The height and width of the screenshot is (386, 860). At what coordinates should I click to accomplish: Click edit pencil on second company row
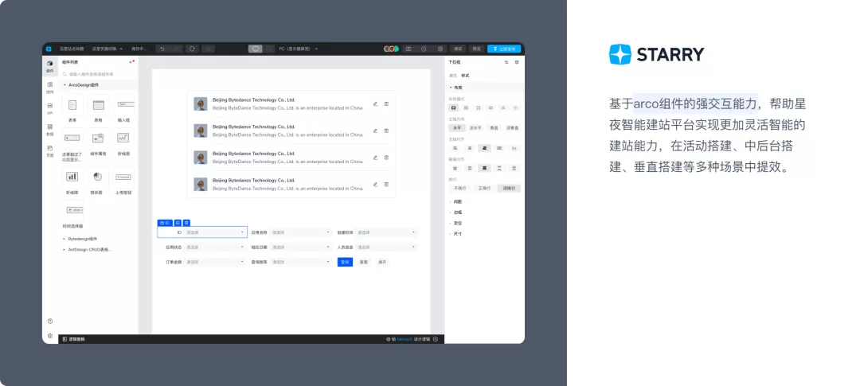[x=375, y=131]
